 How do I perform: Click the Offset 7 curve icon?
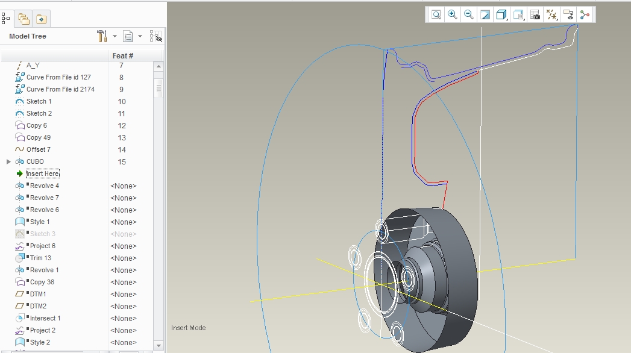point(19,149)
